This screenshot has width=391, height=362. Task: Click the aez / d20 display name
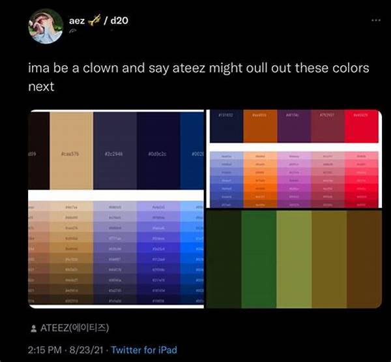99,20
